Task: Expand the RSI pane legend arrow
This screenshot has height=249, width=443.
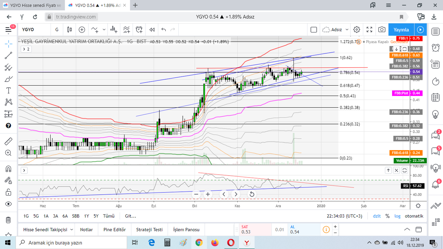Action: pyautogui.click(x=24, y=170)
